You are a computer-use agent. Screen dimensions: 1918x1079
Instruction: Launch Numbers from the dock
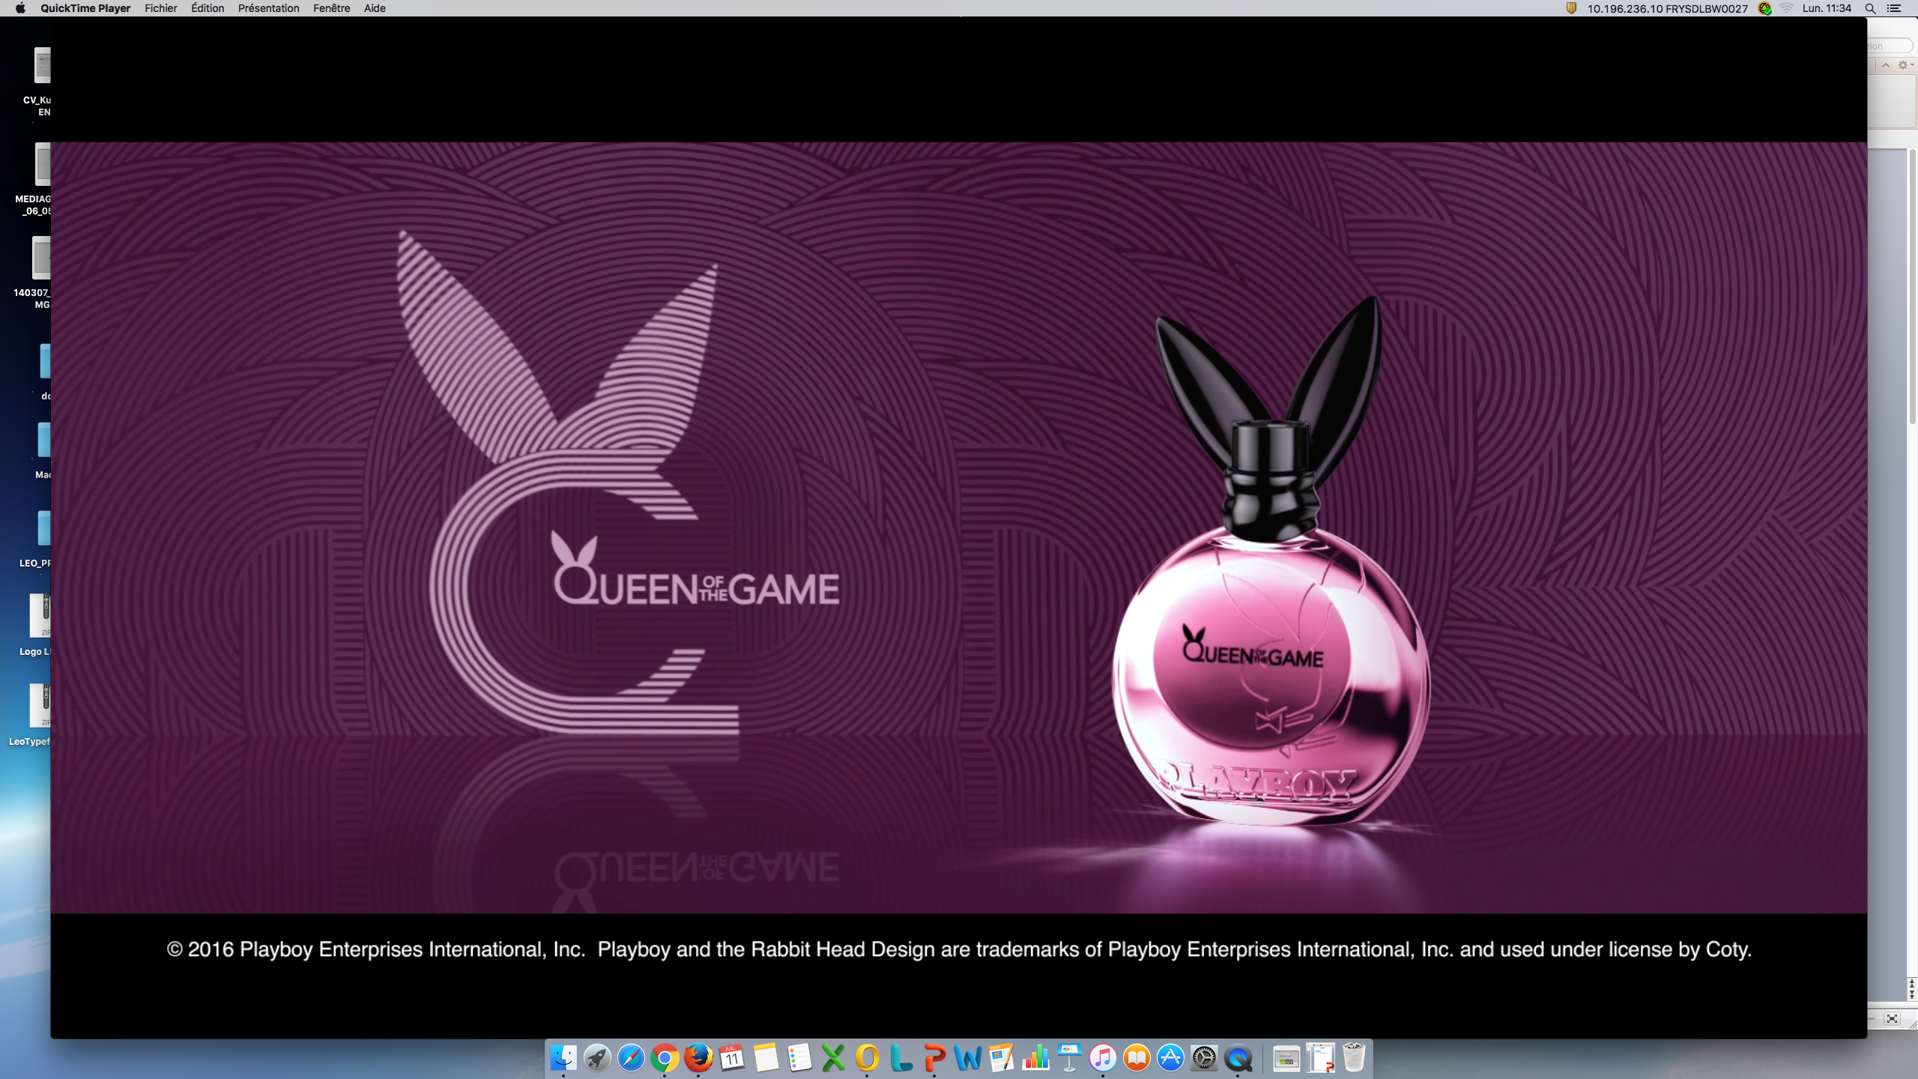(x=1035, y=1058)
